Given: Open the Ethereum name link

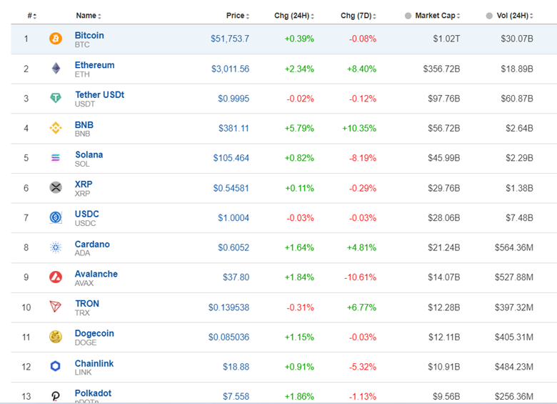Looking at the screenshot, I should (94, 65).
